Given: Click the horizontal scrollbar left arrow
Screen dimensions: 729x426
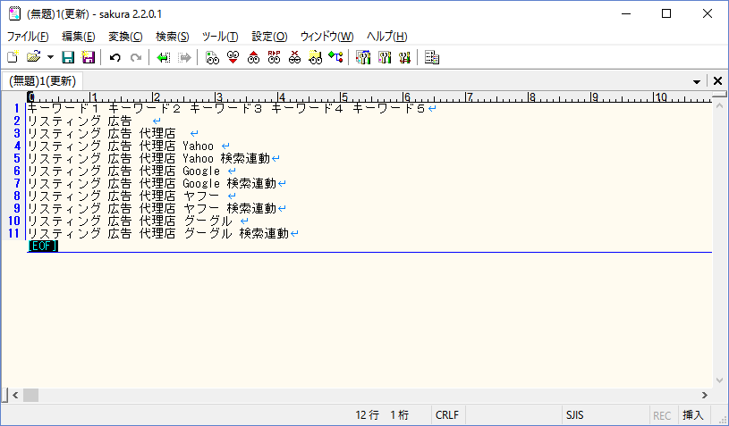Looking at the screenshot, I should pos(15,396).
